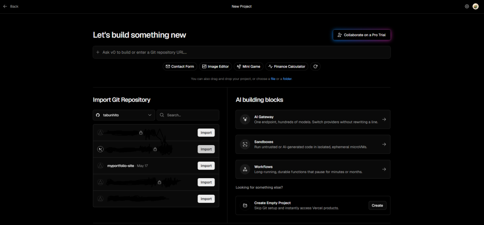Click the AI building blocks heading

coord(259,100)
